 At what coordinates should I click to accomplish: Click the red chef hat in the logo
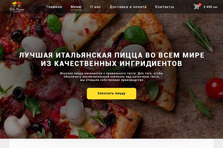click(x=19, y=3)
